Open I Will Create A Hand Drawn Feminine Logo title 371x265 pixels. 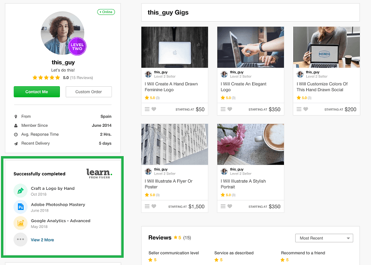coord(171,87)
